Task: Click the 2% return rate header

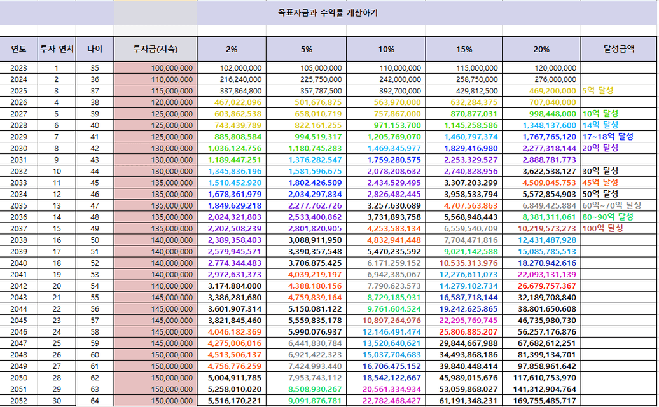Action: coord(232,49)
